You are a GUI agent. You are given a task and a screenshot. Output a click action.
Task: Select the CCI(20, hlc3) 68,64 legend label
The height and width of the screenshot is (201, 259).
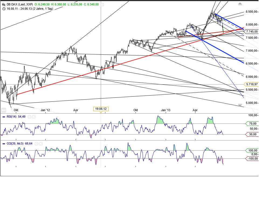click(x=19, y=143)
